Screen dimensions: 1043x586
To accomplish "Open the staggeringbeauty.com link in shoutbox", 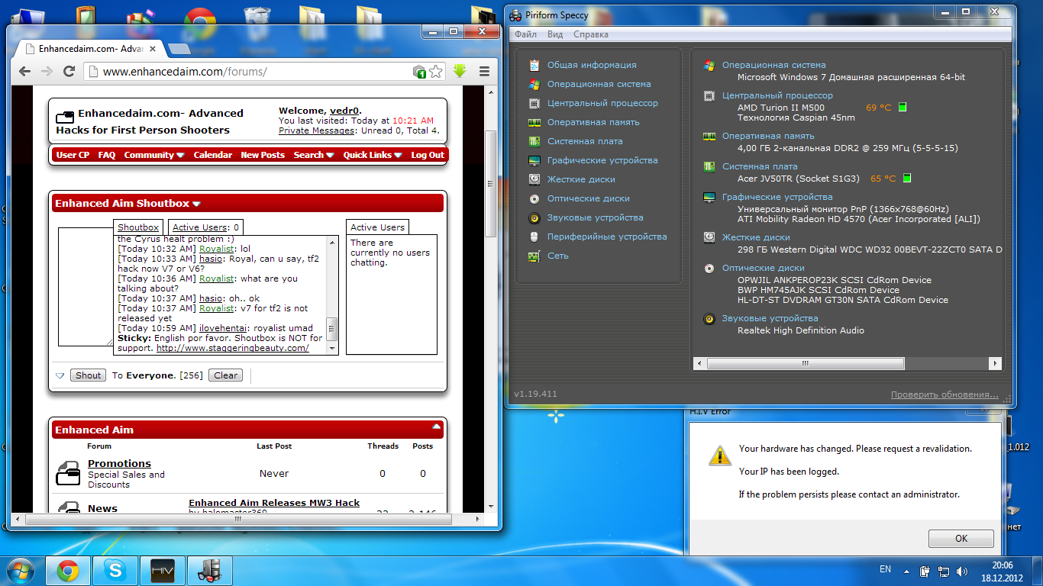I will click(x=233, y=348).
